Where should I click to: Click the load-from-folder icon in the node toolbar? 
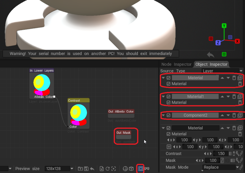(80, 169)
